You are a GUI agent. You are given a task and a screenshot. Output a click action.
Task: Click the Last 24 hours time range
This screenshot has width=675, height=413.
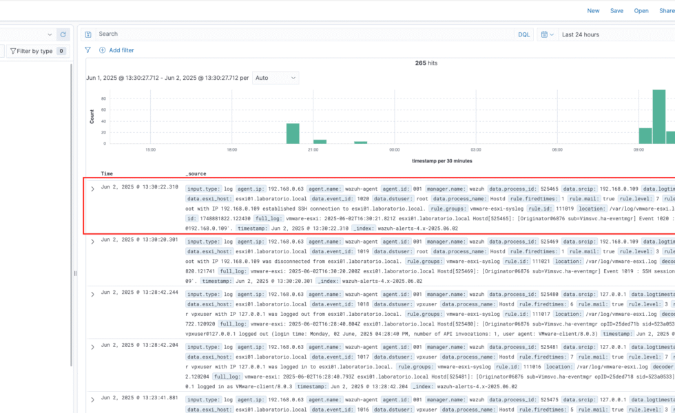[x=580, y=34]
